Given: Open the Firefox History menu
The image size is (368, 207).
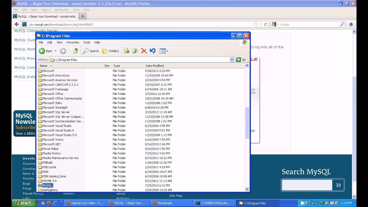Looking at the screenshot, I should click(46, 10).
